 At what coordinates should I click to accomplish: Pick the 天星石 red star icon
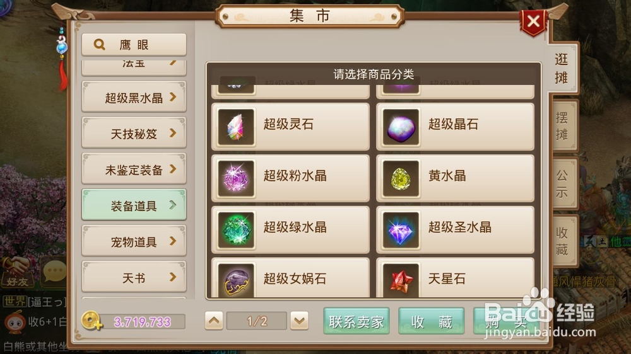[401, 280]
